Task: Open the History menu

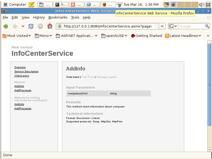Action: 39,17
